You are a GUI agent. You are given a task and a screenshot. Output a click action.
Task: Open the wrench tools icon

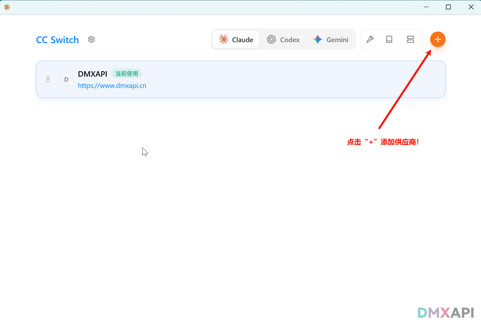tap(370, 39)
